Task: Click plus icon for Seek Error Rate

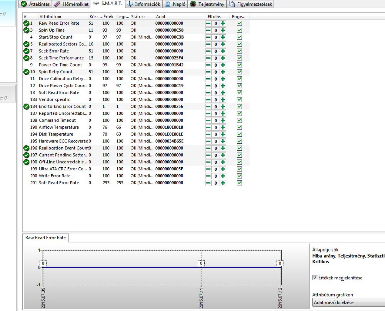Action: pos(223,51)
